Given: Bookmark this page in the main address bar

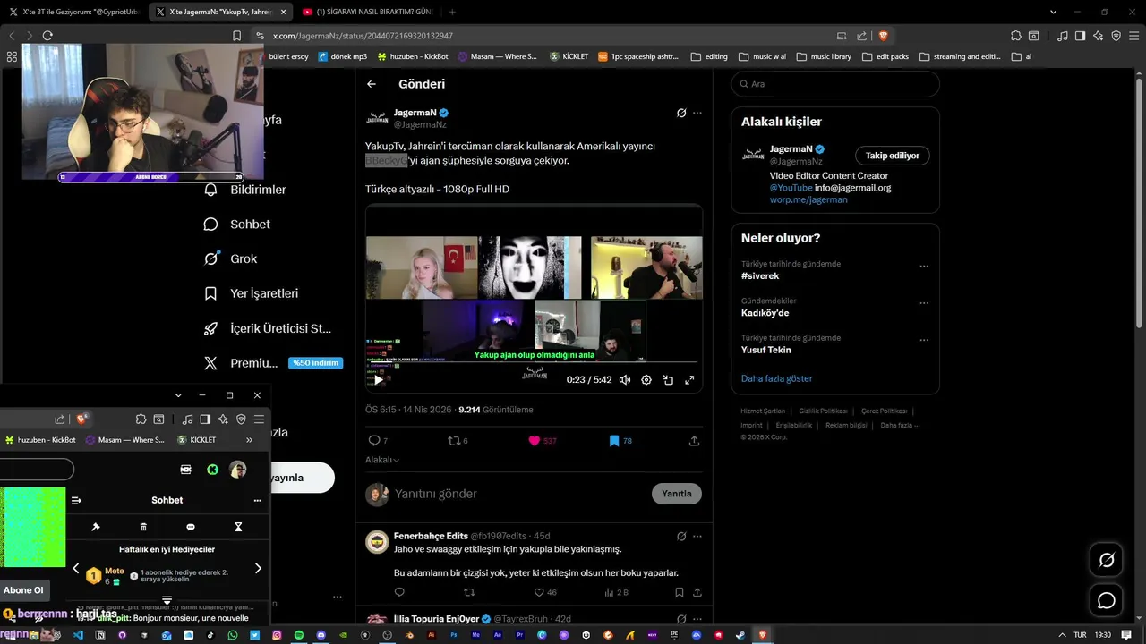Looking at the screenshot, I should click(236, 36).
